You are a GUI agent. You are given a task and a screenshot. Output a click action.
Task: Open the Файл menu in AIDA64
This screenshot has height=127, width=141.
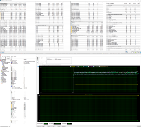(1, 56)
